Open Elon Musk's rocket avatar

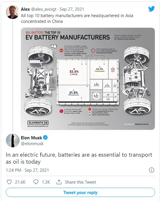coord(12,140)
